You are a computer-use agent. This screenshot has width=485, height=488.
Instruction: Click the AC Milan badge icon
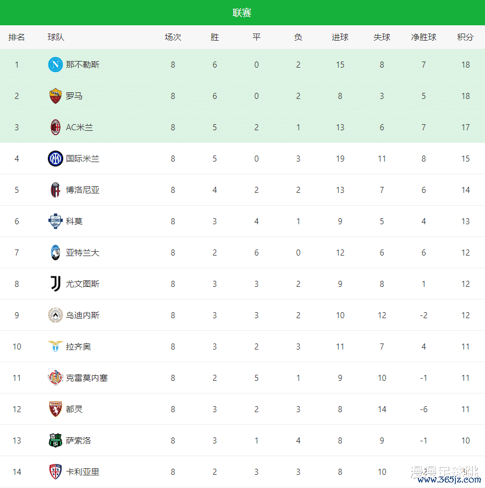(56, 127)
